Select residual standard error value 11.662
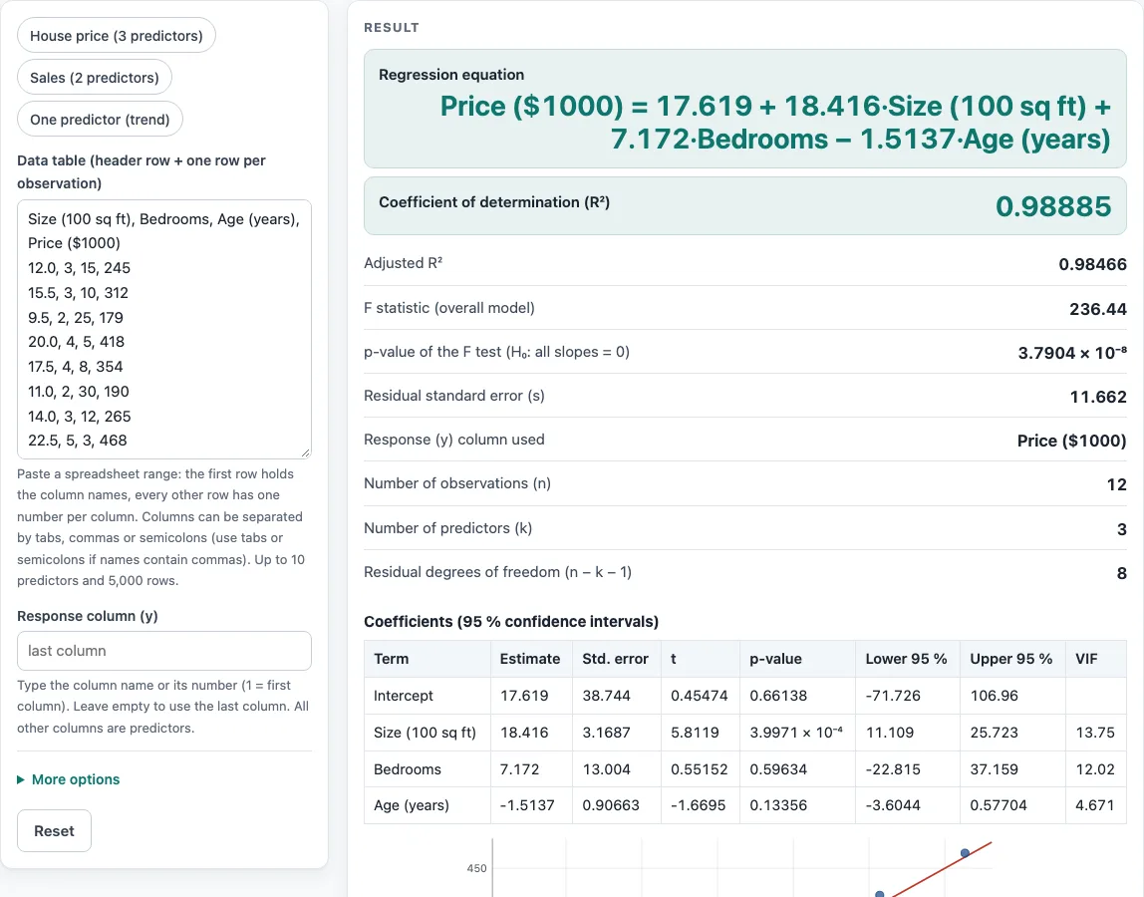 1098,397
